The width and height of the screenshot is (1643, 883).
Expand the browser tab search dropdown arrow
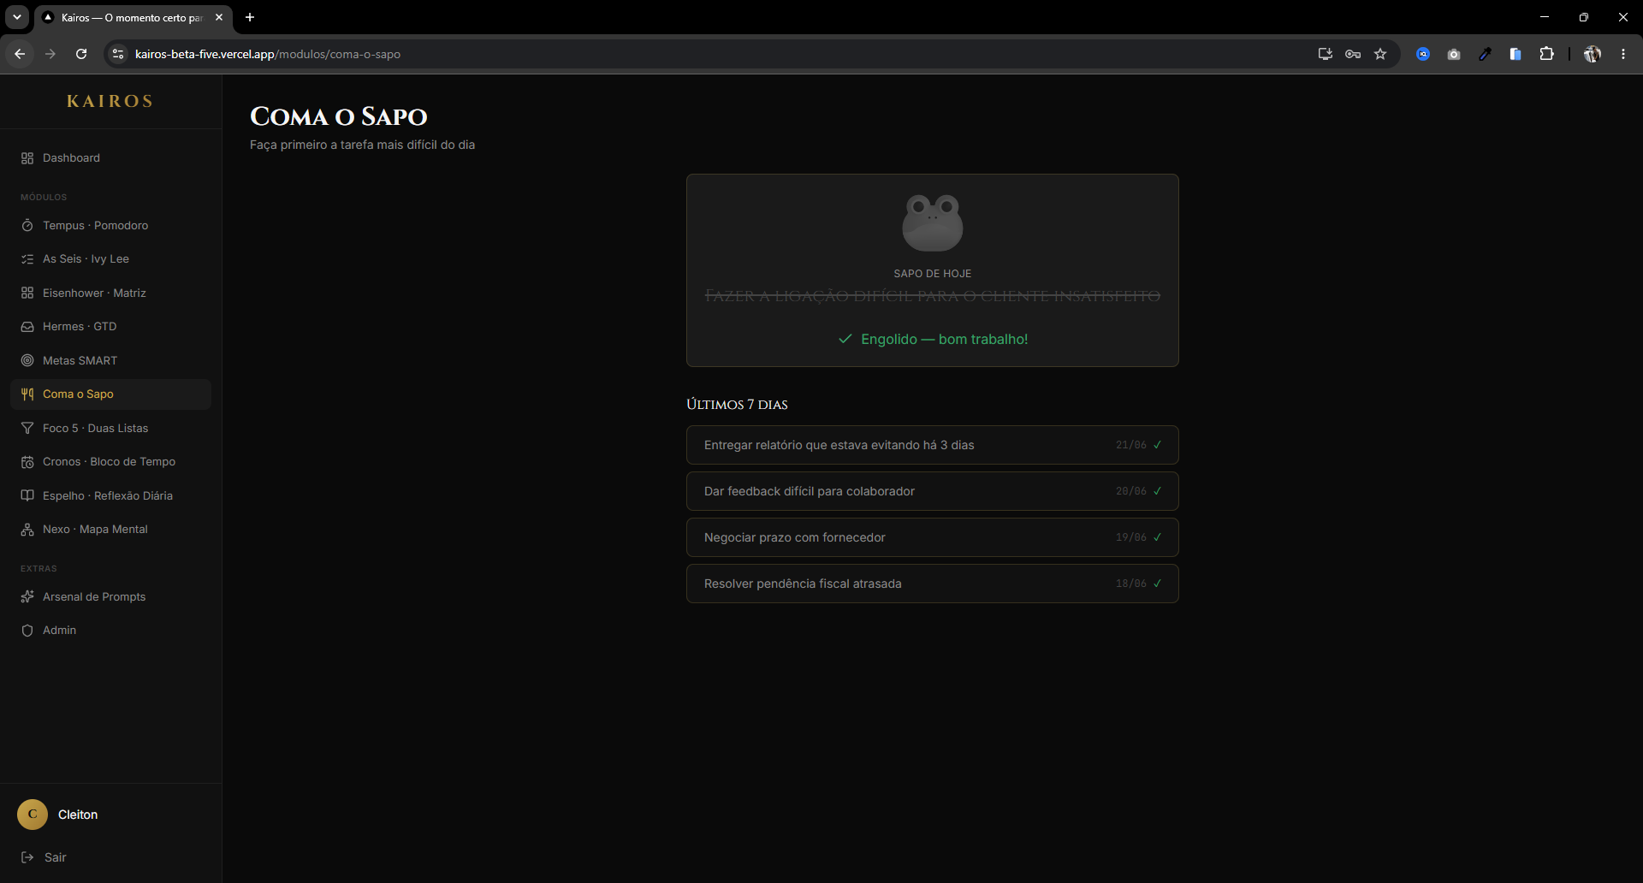coord(17,17)
